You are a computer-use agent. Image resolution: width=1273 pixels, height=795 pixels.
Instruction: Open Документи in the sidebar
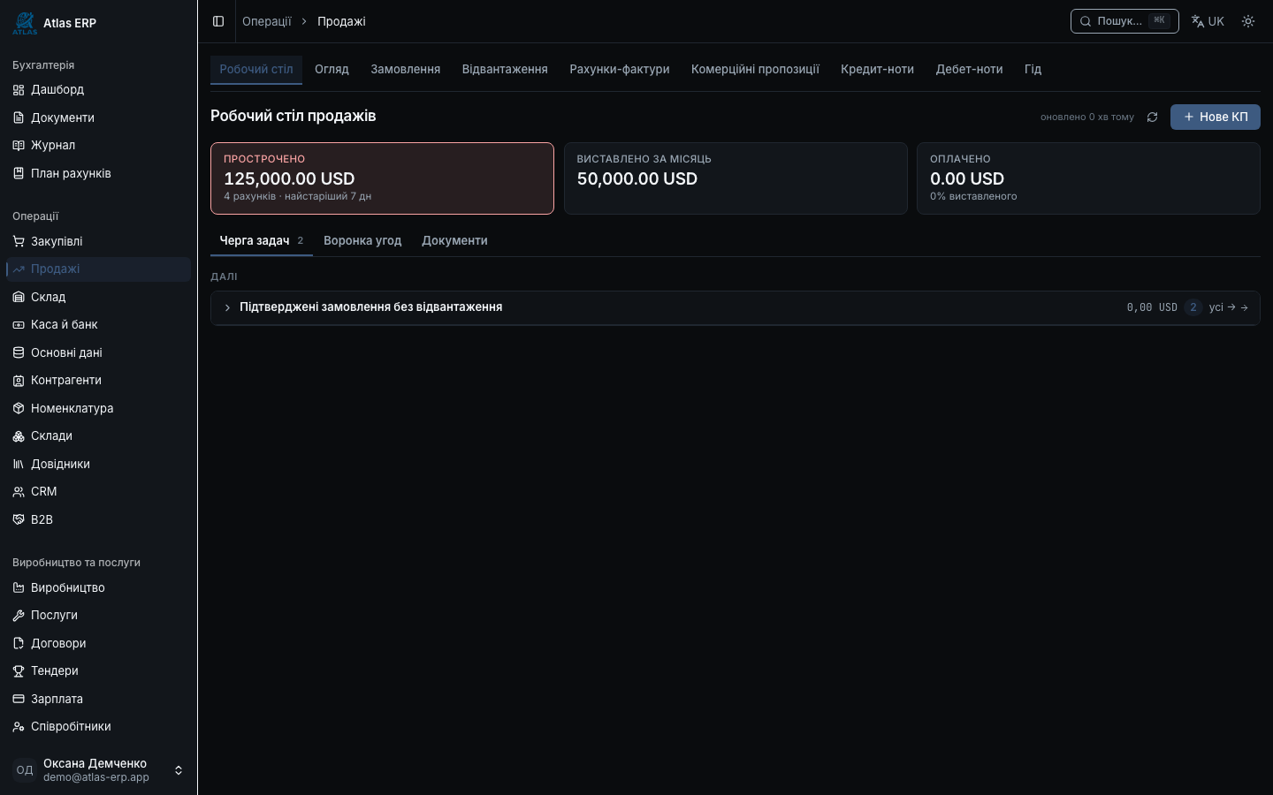pos(98,117)
